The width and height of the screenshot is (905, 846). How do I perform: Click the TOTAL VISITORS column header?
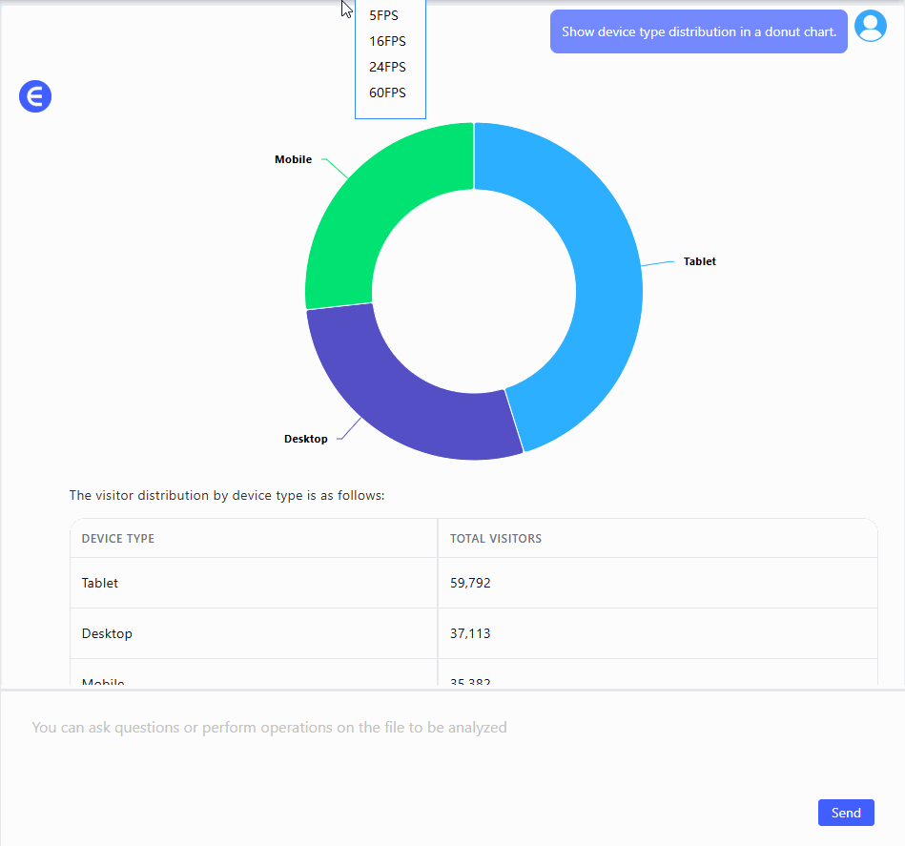[x=496, y=539]
